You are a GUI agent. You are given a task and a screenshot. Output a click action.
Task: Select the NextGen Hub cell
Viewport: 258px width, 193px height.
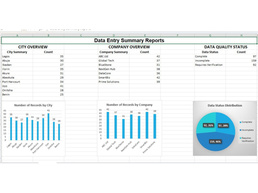[114, 69]
